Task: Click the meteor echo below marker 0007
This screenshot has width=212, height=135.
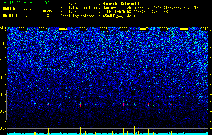Action: tap(148, 104)
